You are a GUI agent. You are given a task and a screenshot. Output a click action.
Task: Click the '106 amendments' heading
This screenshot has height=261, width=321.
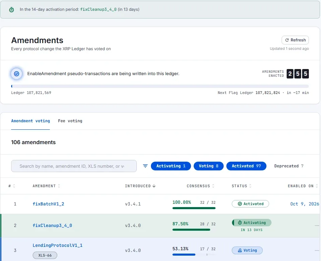click(33, 142)
